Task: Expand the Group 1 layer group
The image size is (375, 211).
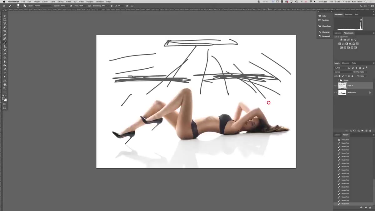Action: tap(338, 80)
